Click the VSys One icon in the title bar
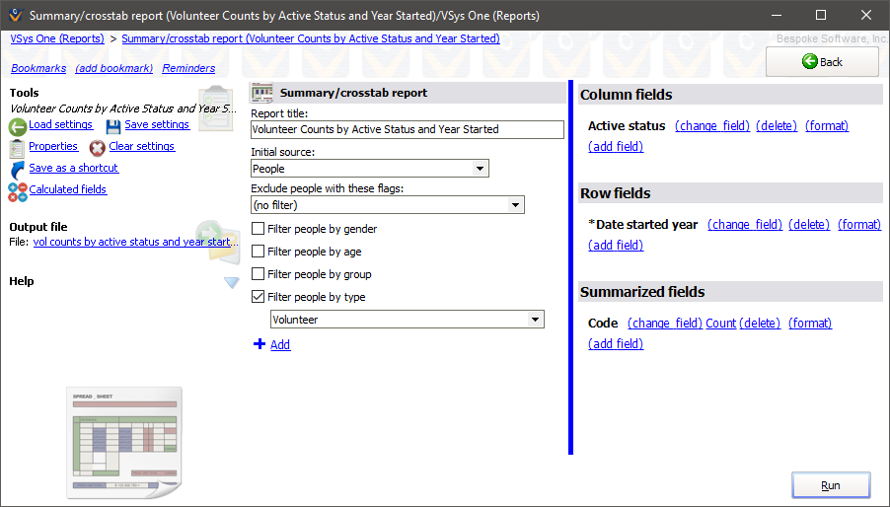This screenshot has width=890, height=507. (16, 15)
